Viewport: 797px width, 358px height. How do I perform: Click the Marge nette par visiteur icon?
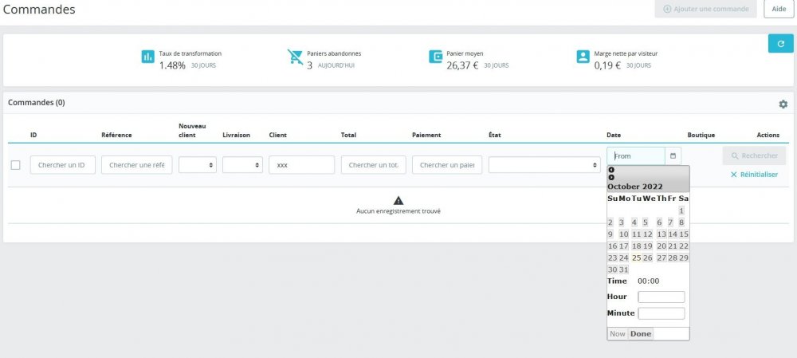click(583, 57)
